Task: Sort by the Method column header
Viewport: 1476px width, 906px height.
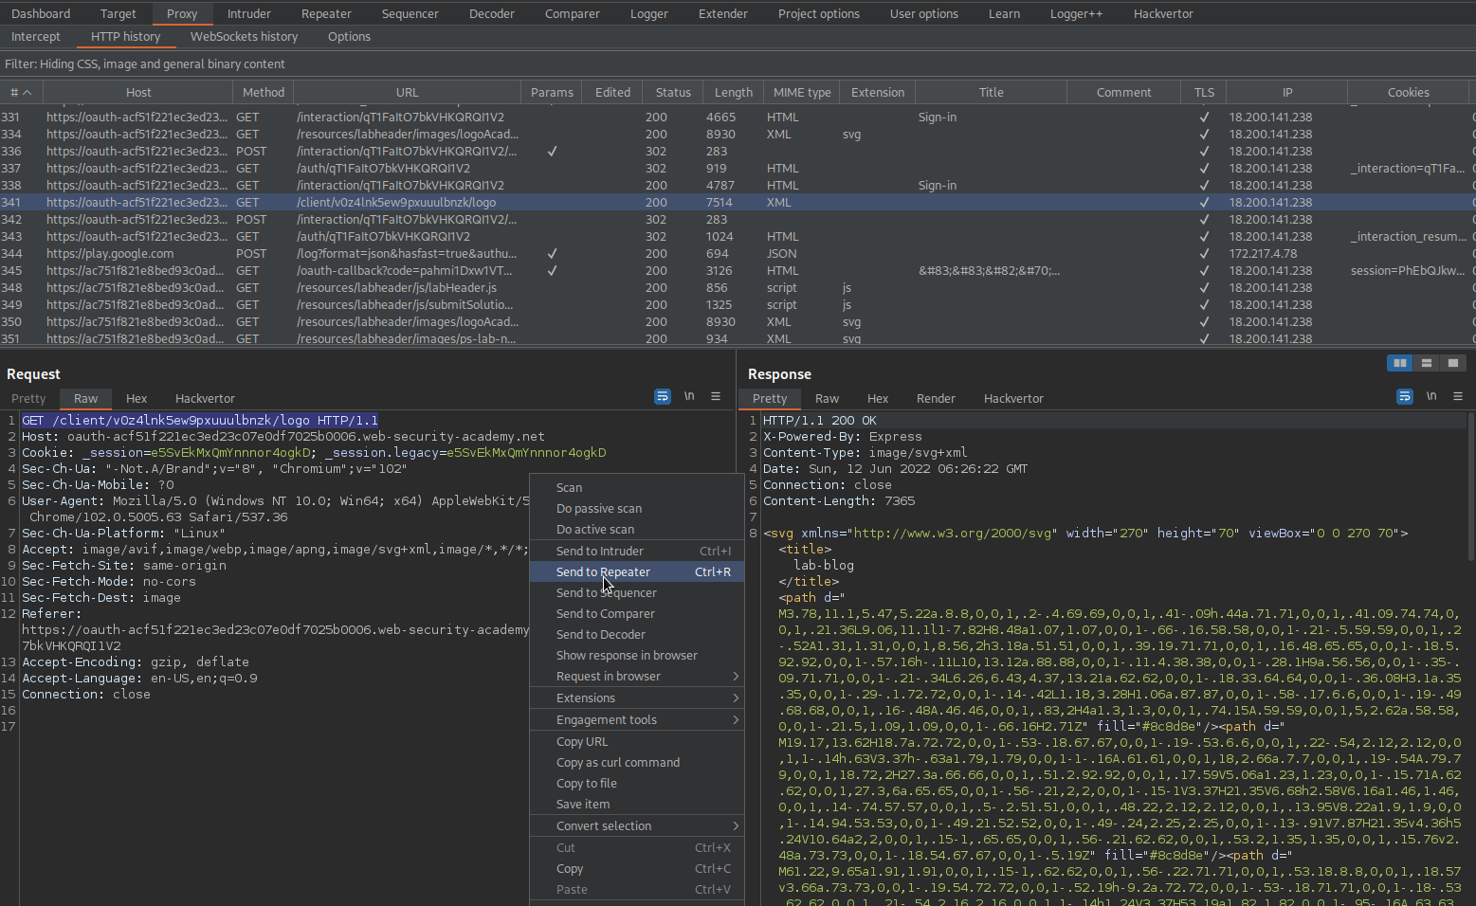Action: [x=264, y=92]
